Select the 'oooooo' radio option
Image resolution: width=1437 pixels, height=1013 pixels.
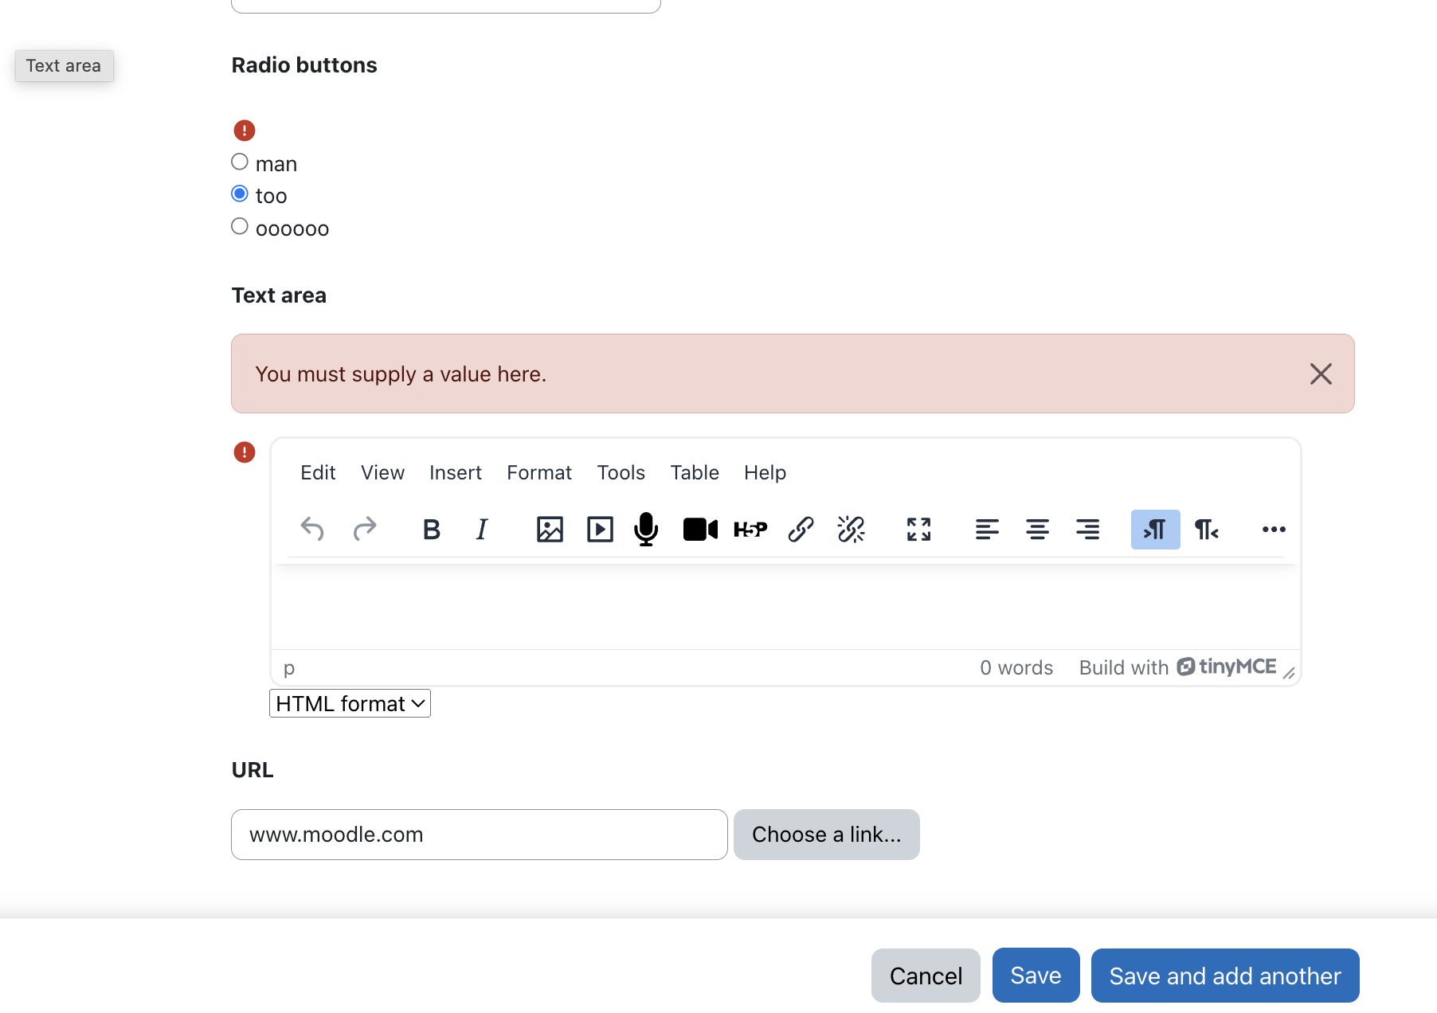[240, 226]
